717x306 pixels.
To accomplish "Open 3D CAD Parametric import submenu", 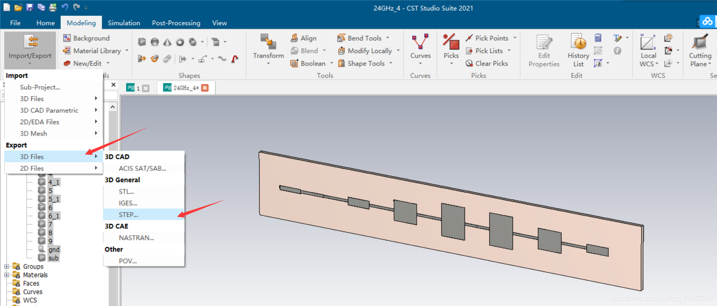I will tap(54, 110).
